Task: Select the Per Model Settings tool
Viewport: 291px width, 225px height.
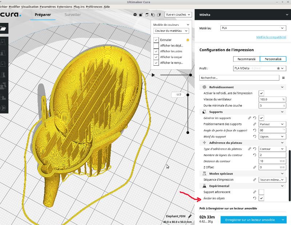Action: [x=3, y=86]
